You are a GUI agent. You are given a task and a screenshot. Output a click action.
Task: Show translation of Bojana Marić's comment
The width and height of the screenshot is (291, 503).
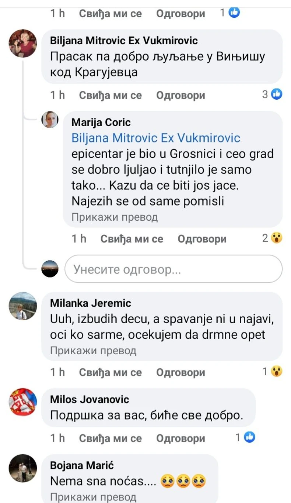pyautogui.click(x=93, y=497)
